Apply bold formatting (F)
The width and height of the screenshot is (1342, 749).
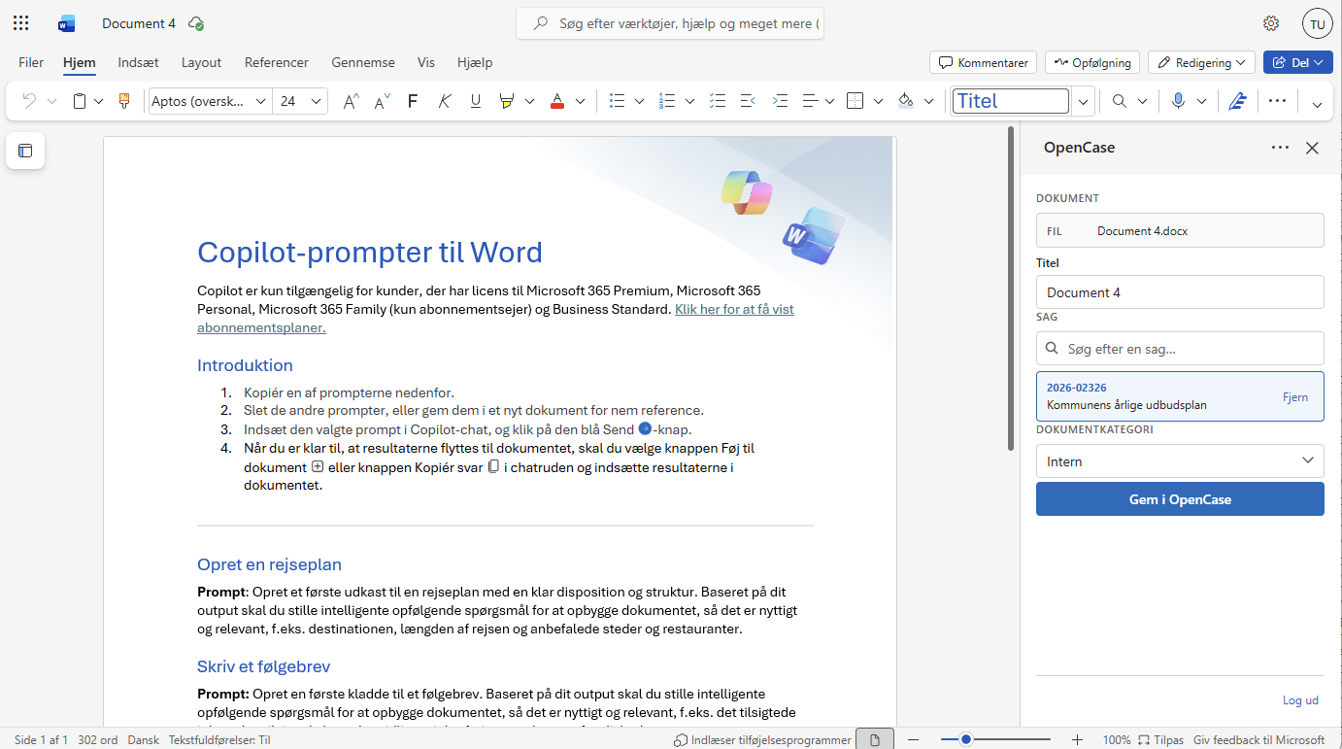[x=413, y=101]
